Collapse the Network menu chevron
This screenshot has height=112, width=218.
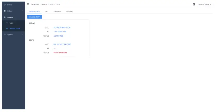(22, 17)
